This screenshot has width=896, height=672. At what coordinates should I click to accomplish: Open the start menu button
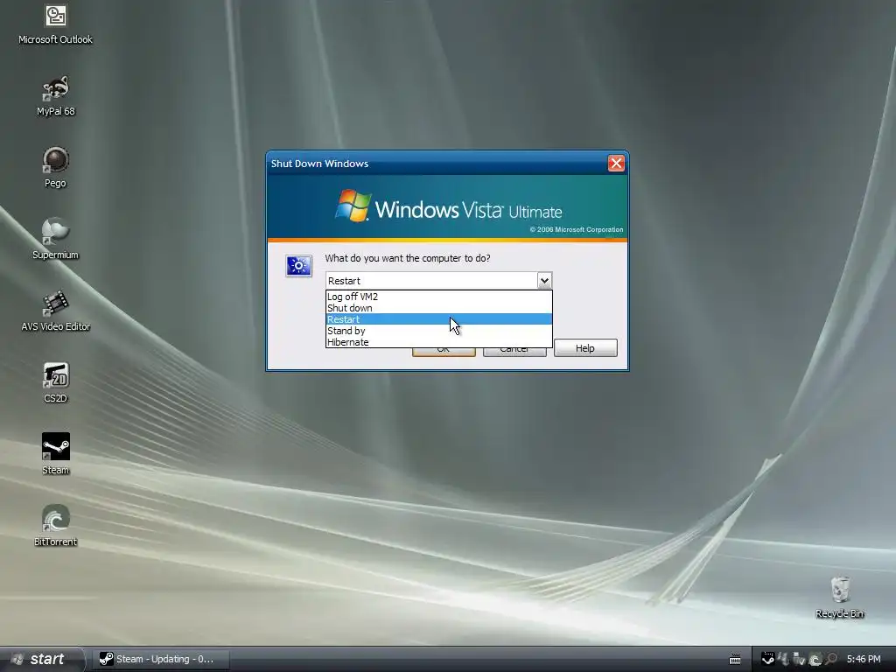(41, 659)
